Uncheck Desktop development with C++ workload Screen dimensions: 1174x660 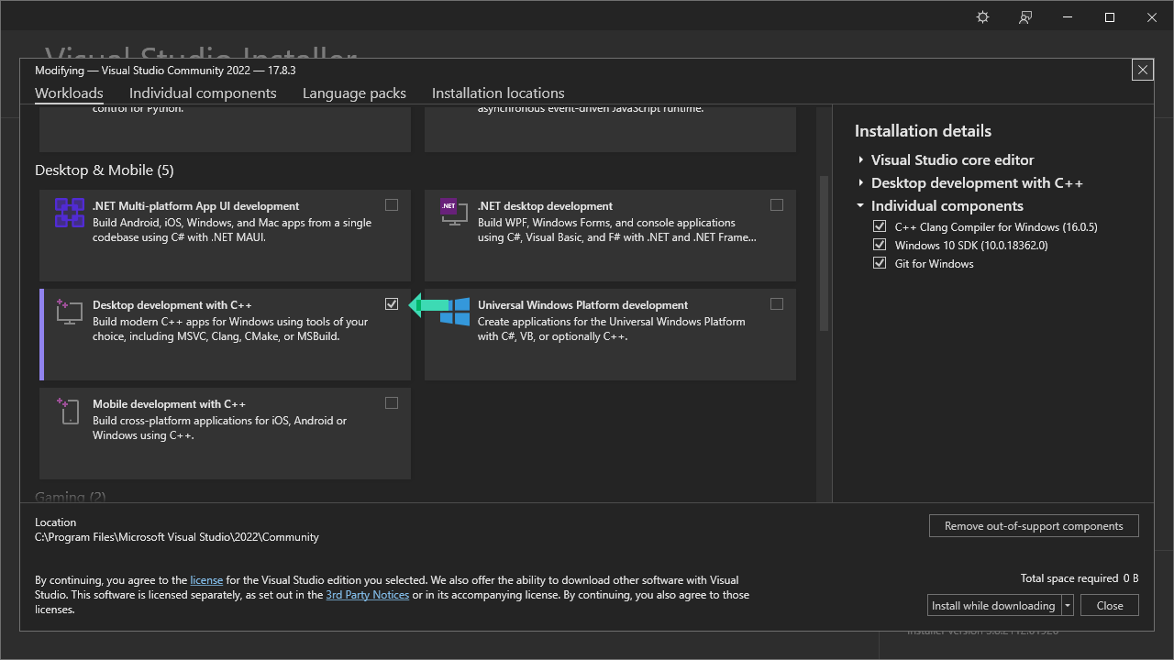point(392,304)
